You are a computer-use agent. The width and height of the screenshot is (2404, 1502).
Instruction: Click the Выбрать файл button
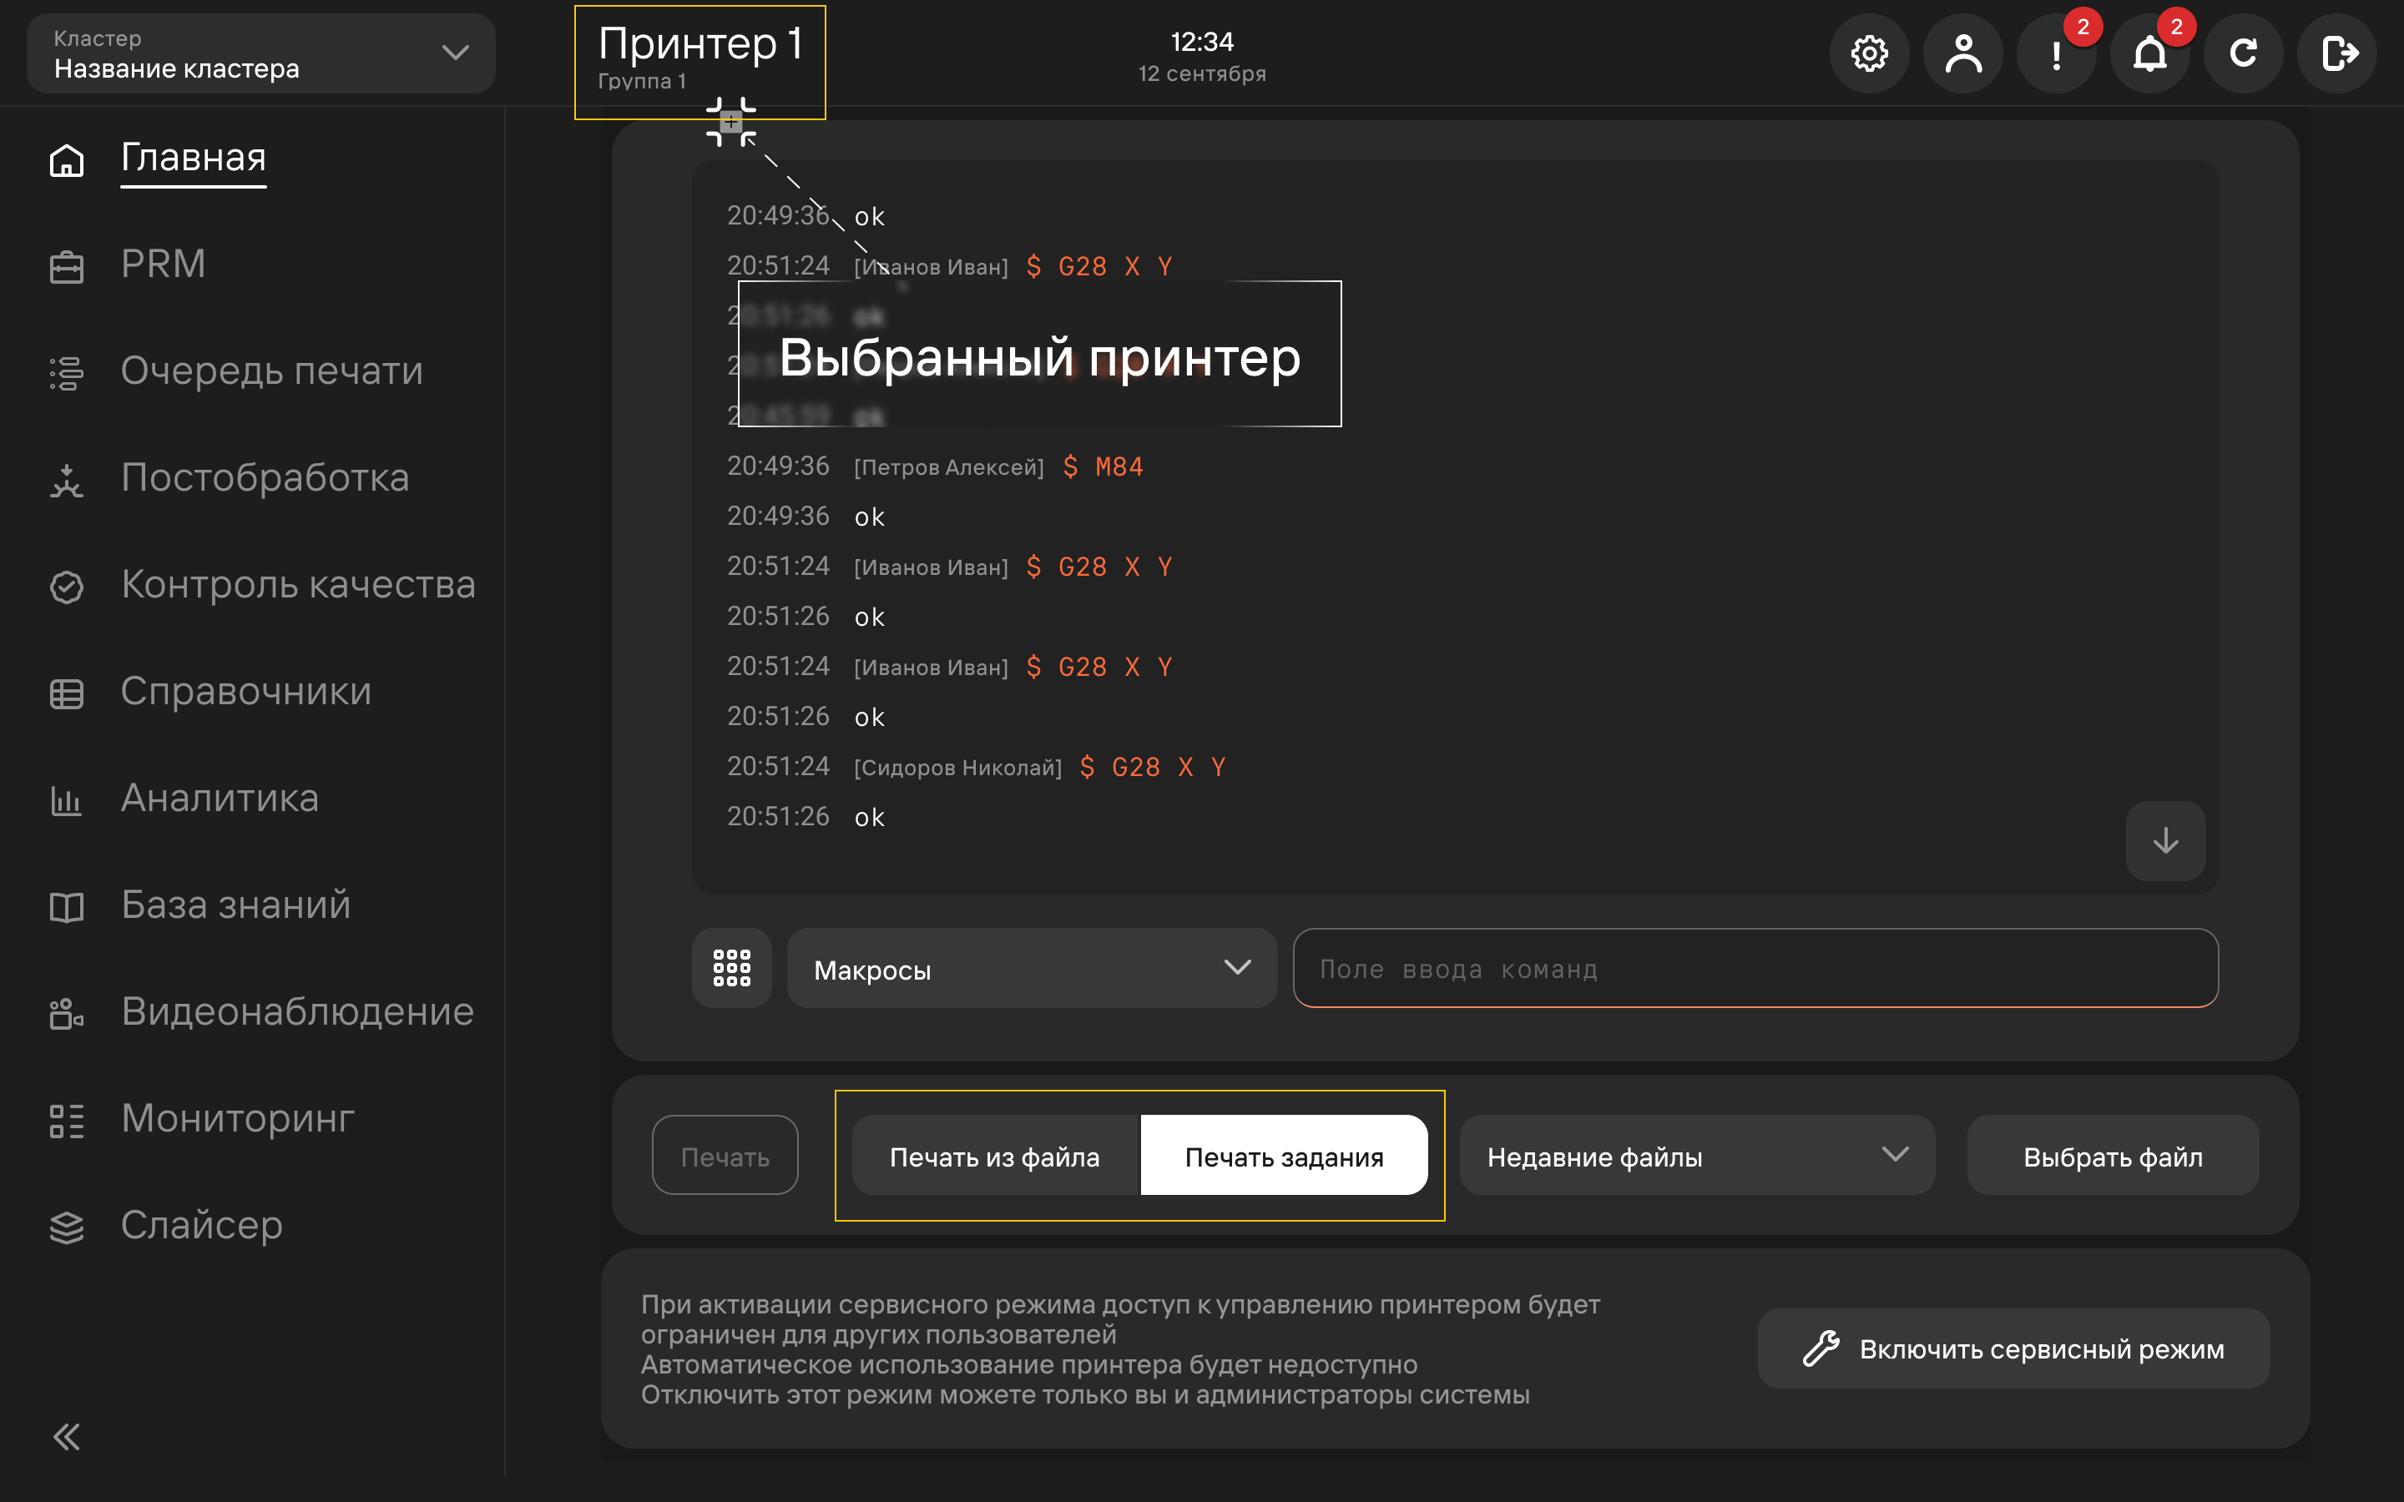coord(2113,1156)
